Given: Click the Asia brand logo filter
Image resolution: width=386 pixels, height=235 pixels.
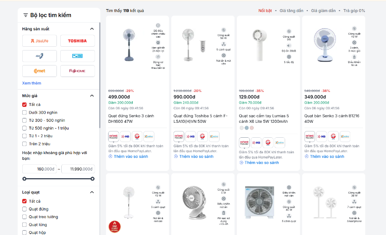Looking at the screenshot, I should click(39, 56).
